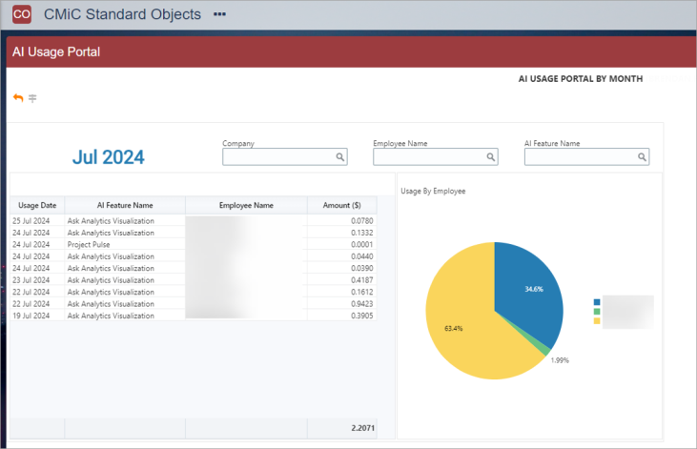
Task: Select the thin green 1.99% pie slice
Action: pos(545,349)
